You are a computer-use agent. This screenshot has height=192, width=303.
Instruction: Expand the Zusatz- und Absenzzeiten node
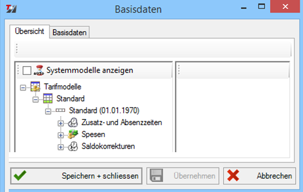point(61,123)
